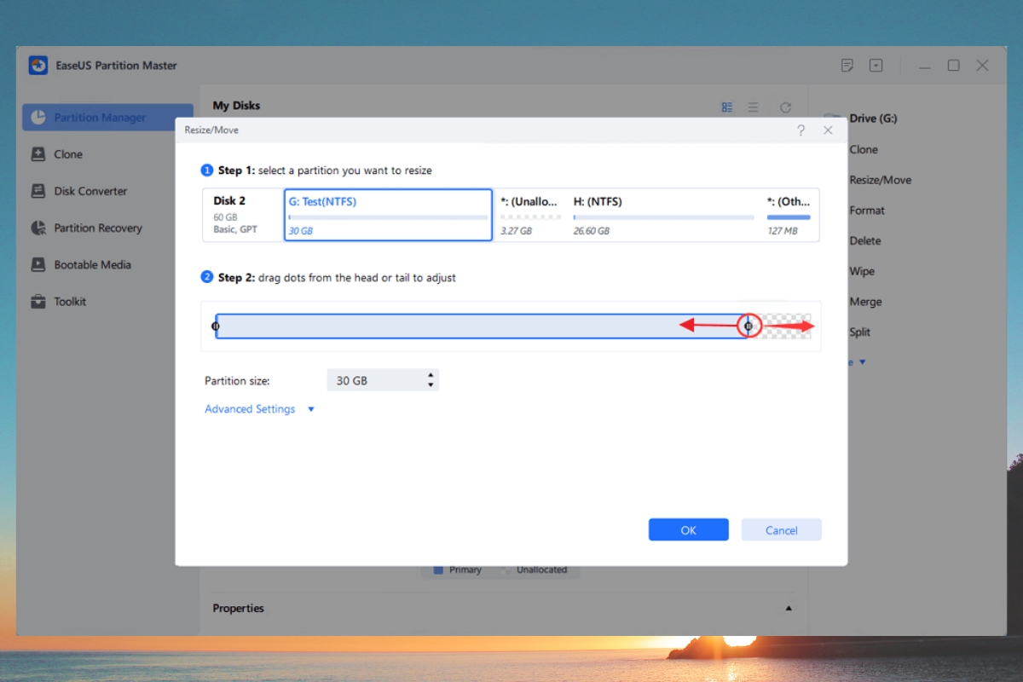Viewport: 1023px width, 682px height.
Task: Switch My Disks to list view
Action: pyautogui.click(x=754, y=107)
